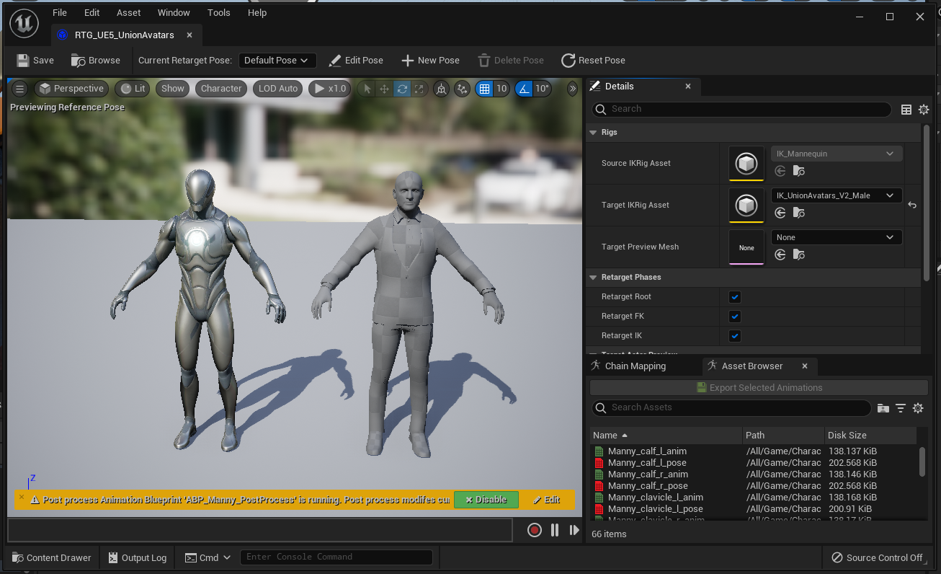This screenshot has height=574, width=941.
Task: Open the File menu
Action: 60,12
